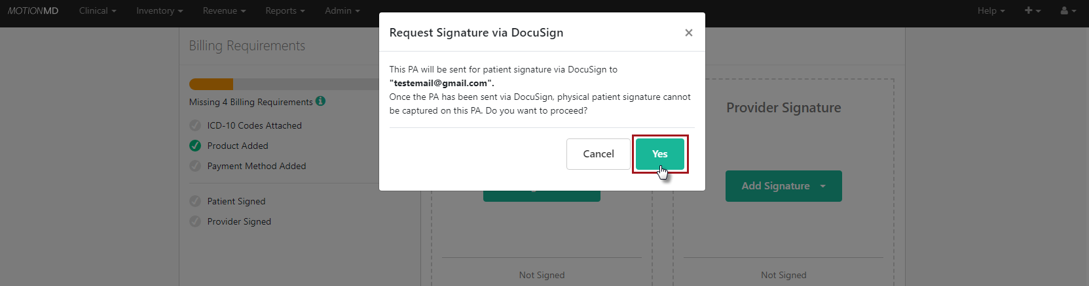
Task: Confirm sending by clicking Yes
Action: click(659, 154)
